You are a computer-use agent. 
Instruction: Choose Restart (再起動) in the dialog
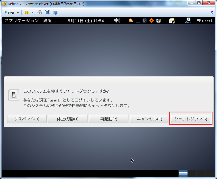click(108, 119)
